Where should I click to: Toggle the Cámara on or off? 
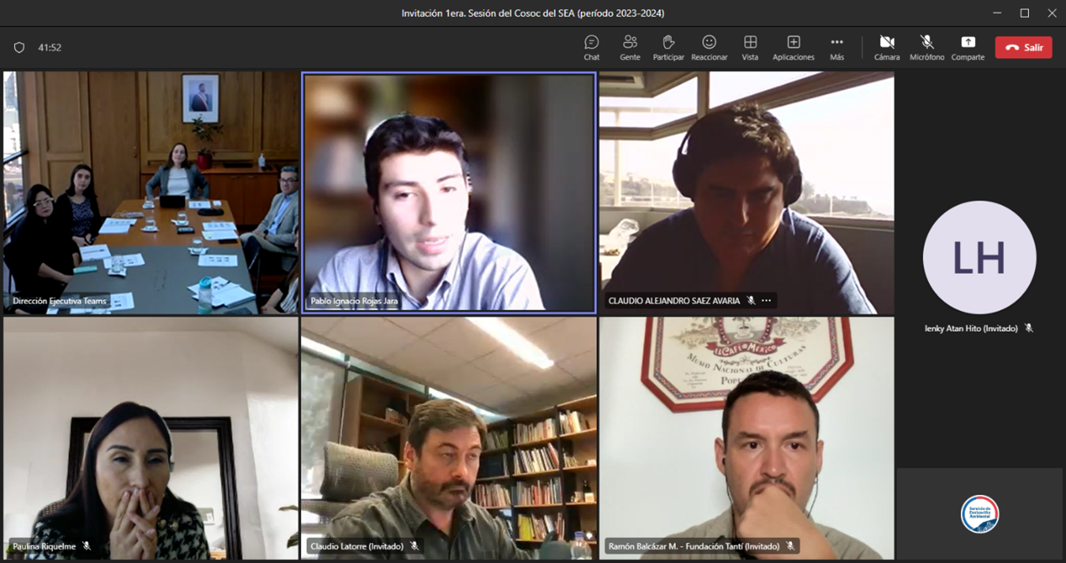point(887,47)
